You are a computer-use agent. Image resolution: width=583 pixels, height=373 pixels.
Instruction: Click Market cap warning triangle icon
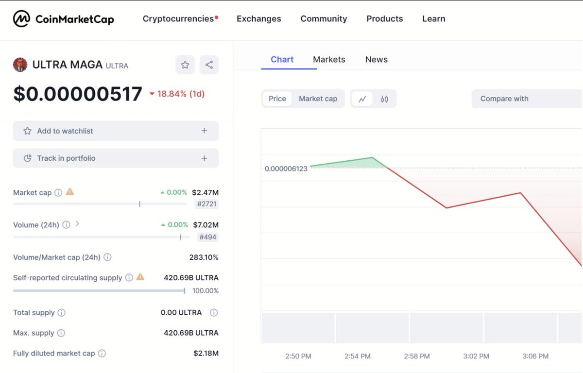(x=70, y=192)
